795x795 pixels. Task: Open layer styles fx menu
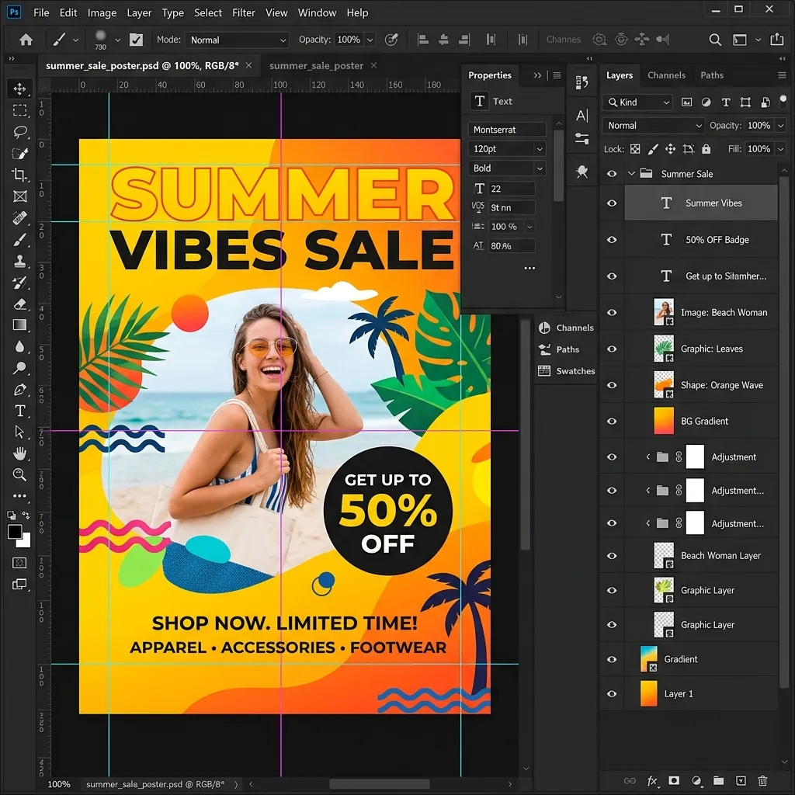[x=652, y=781]
